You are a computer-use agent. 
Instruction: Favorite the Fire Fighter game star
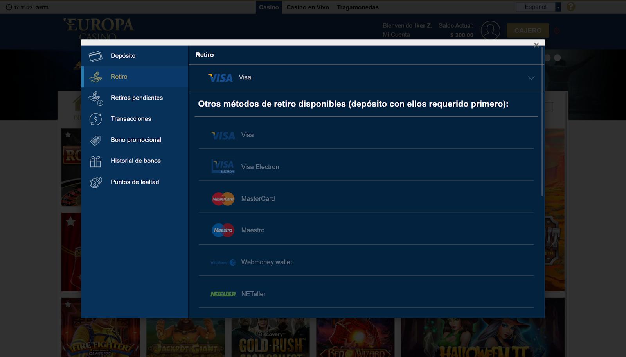coord(68,303)
